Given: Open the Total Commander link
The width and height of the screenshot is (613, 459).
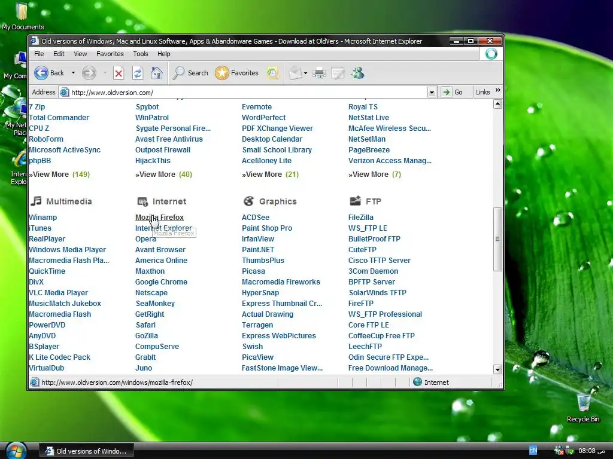Looking at the screenshot, I should pyautogui.click(x=59, y=118).
